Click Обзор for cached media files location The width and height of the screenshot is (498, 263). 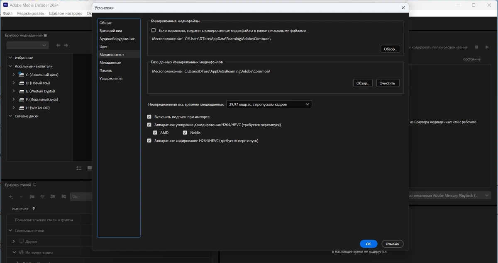point(390,49)
